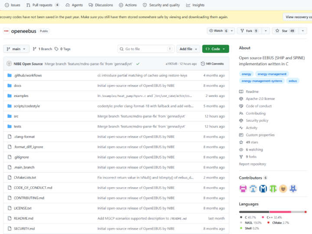The image size is (312, 234).
Task: View the 149 Commits history
Action: tap(212, 64)
